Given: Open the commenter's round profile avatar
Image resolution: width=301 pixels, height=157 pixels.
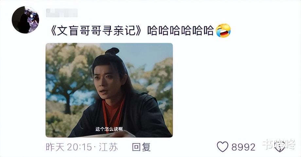Looking at the screenshot, I should (25, 20).
